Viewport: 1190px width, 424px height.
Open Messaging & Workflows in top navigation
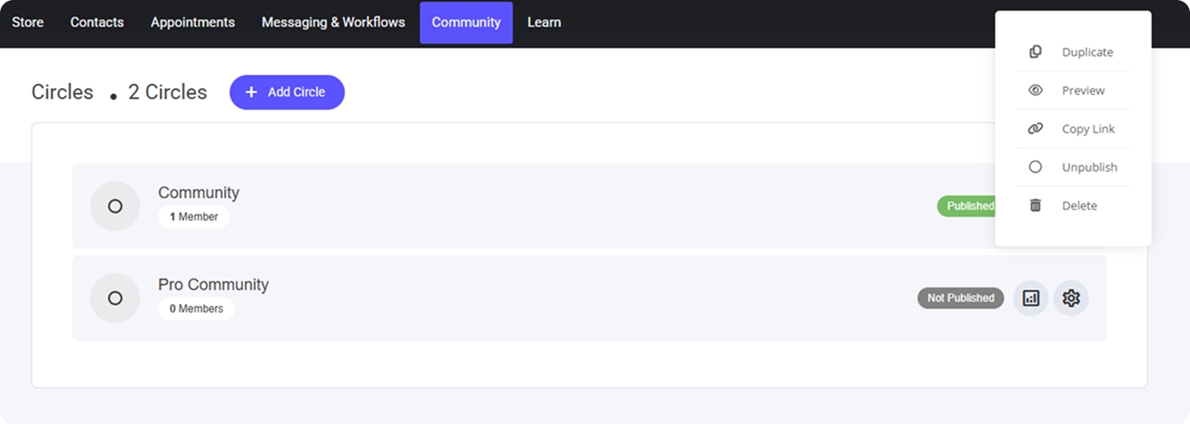tap(333, 22)
